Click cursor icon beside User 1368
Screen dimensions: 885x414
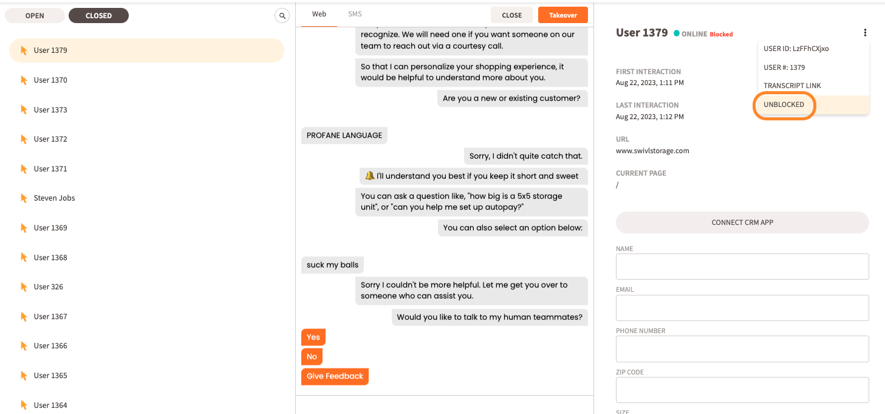24,258
